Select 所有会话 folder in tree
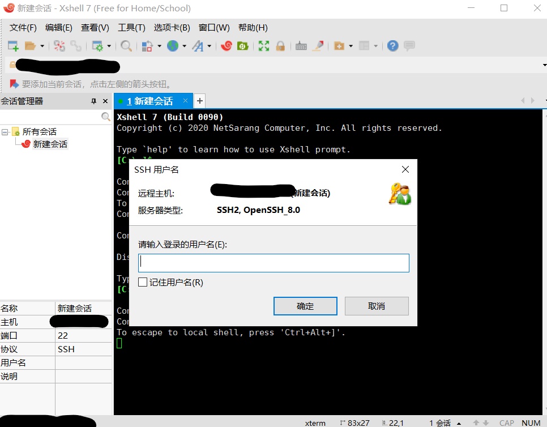The height and width of the screenshot is (427, 547). (x=40, y=131)
